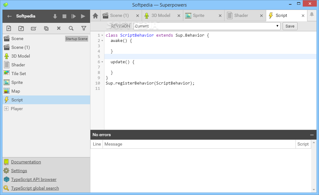Select the Tile Set asset
The width and height of the screenshot is (319, 195).
(46, 74)
